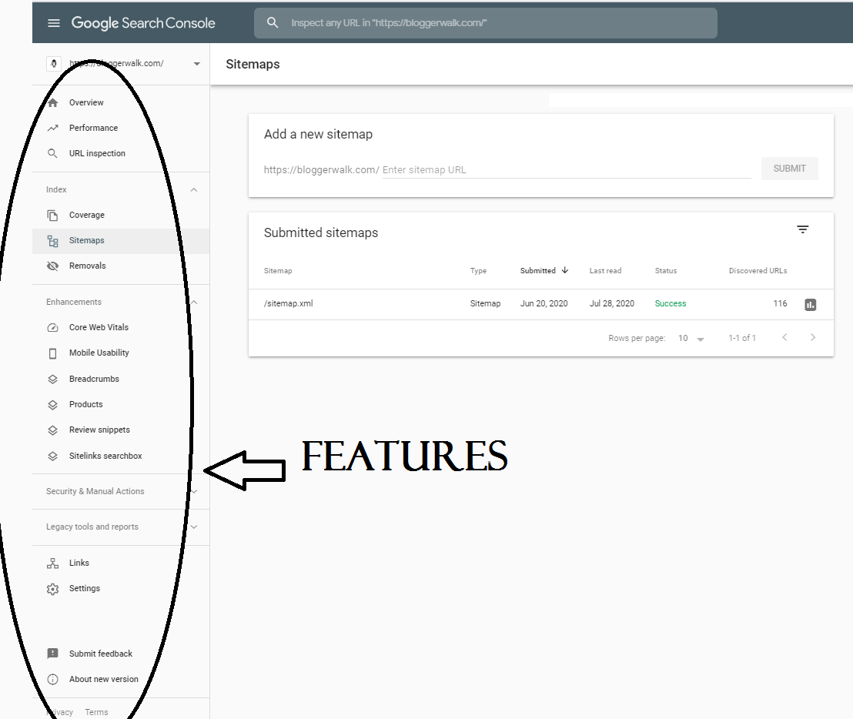The image size is (853, 719).
Task: Open the bar chart report for /sitemap.xml
Action: pyautogui.click(x=810, y=305)
